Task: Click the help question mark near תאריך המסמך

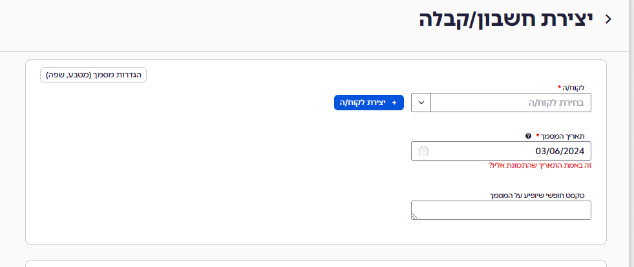Action: click(x=528, y=136)
